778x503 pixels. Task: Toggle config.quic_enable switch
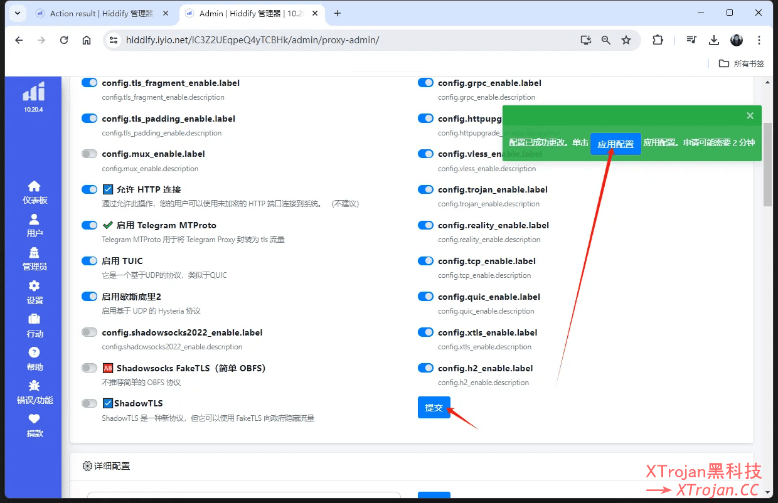[426, 297]
